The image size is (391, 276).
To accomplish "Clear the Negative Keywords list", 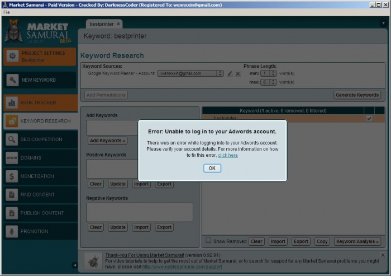I will (96, 227).
